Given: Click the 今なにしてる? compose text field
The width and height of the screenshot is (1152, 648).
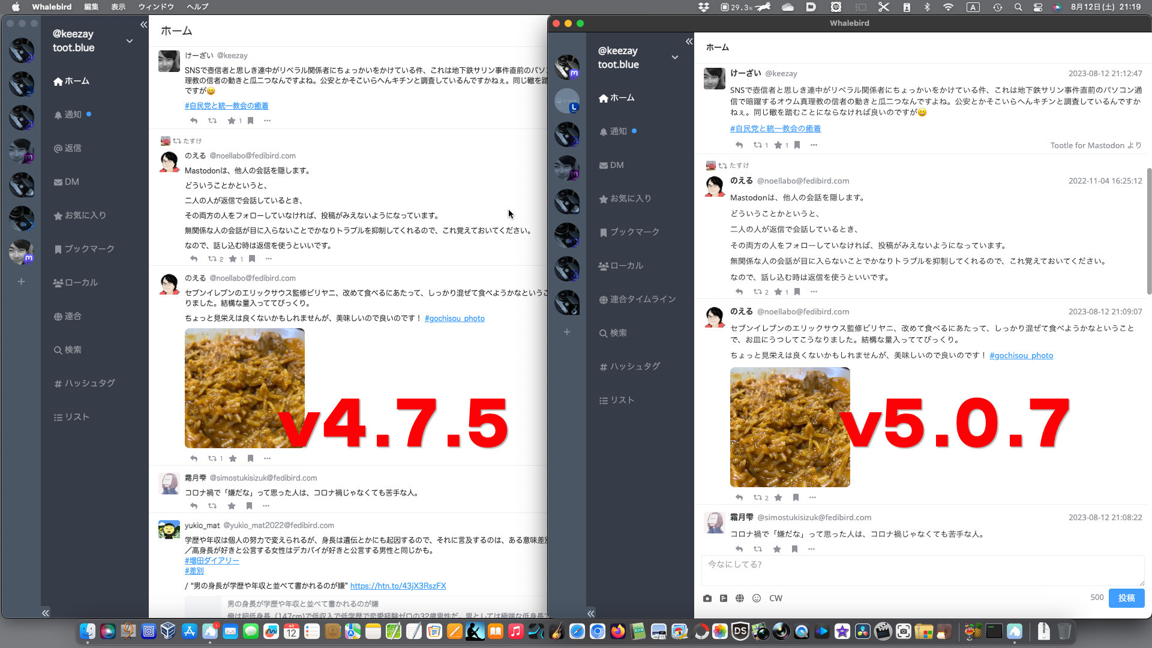Looking at the screenshot, I should (922, 570).
